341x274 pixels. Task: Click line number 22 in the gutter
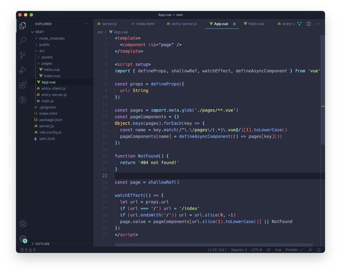[105, 176]
